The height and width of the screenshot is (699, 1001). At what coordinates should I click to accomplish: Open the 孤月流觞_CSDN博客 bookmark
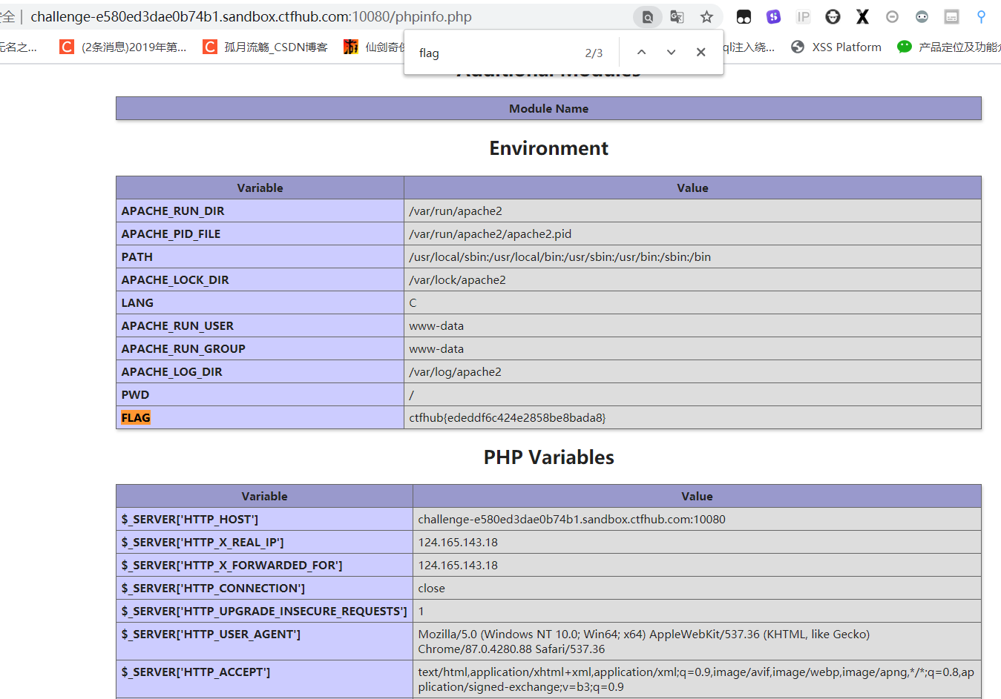pyautogui.click(x=266, y=47)
